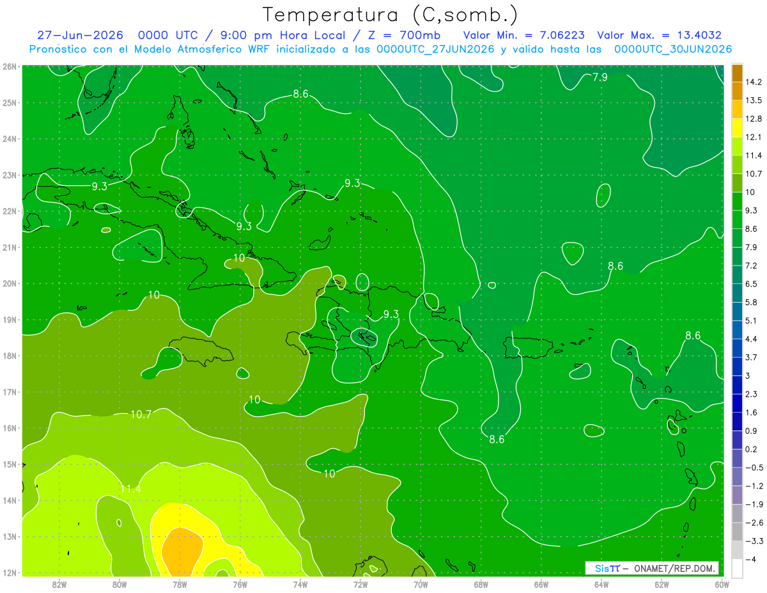Select the 'Valor Max. = 13.4032' readout
The width and height of the screenshot is (767, 593).
(x=660, y=35)
